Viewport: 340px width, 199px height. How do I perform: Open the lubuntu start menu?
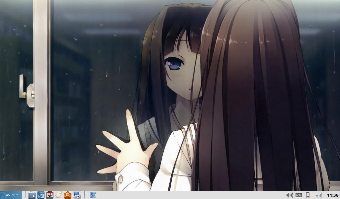(x=11, y=195)
